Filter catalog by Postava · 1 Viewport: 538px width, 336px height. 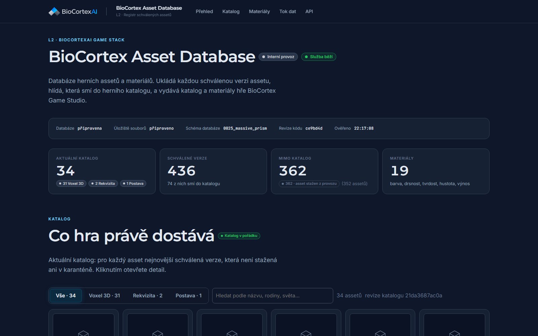coord(189,296)
